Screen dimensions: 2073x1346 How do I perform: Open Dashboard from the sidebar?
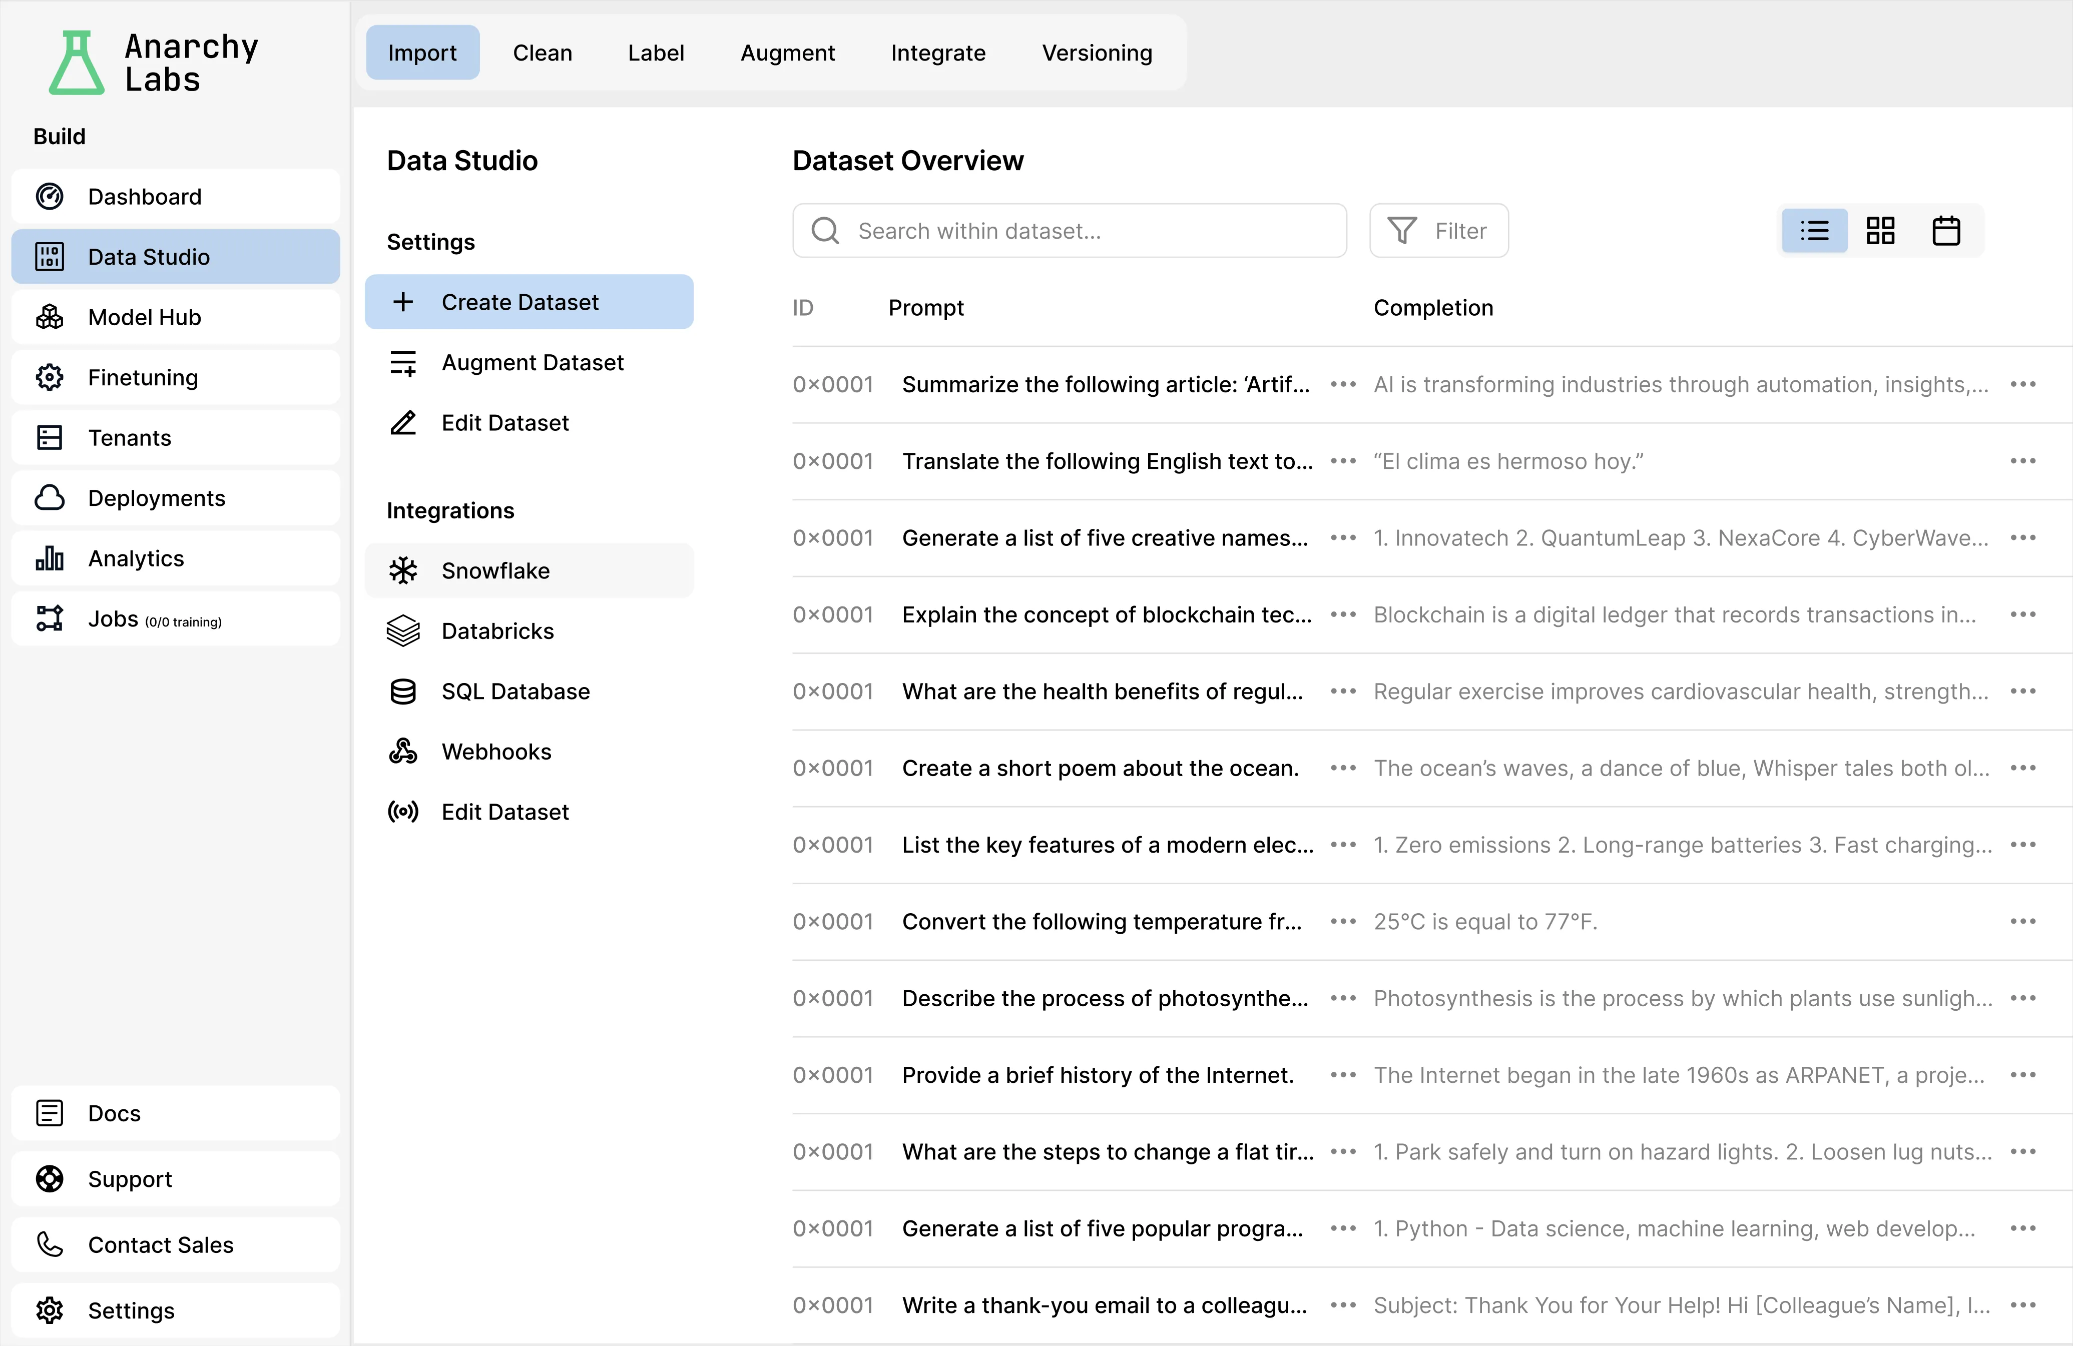[x=176, y=197]
